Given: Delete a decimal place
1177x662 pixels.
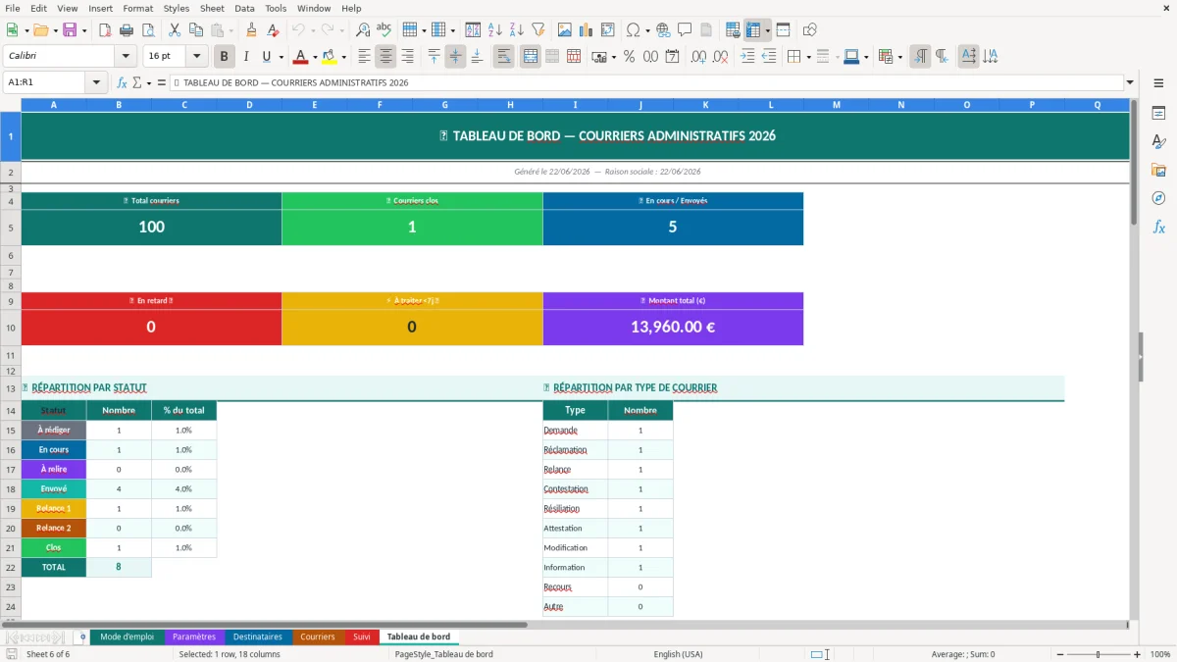Looking at the screenshot, I should point(721,57).
